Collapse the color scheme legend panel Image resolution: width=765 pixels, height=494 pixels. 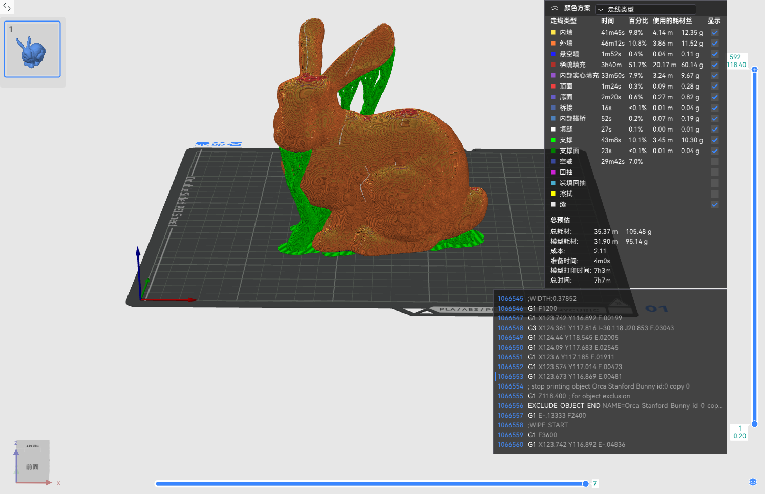(x=555, y=8)
